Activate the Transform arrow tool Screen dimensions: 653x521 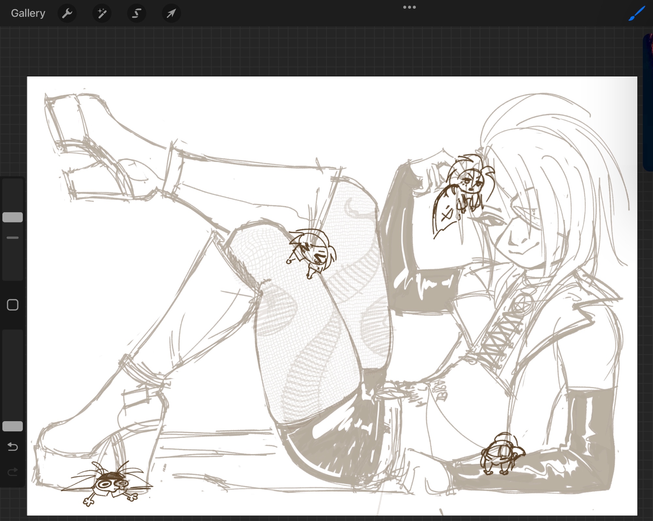point(171,13)
